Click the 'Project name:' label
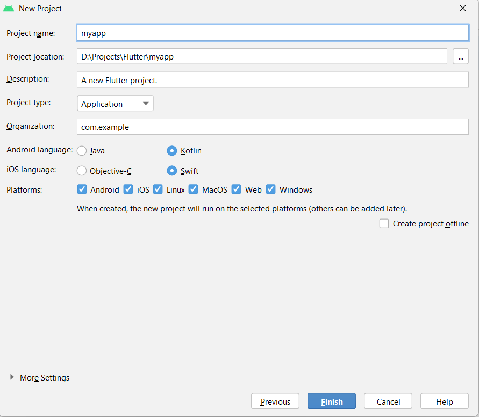Viewport: 479px width, 417px height. pyautogui.click(x=31, y=33)
